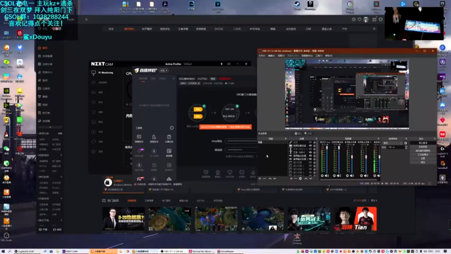Open 帮助 menu in OBS
Viewport: 451px width, 254px height.
(x=329, y=55)
